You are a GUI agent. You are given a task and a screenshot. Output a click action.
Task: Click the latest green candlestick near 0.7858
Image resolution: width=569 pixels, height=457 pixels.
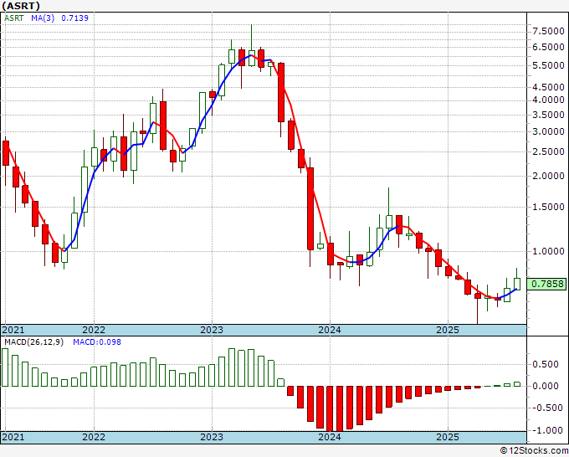[517, 284]
